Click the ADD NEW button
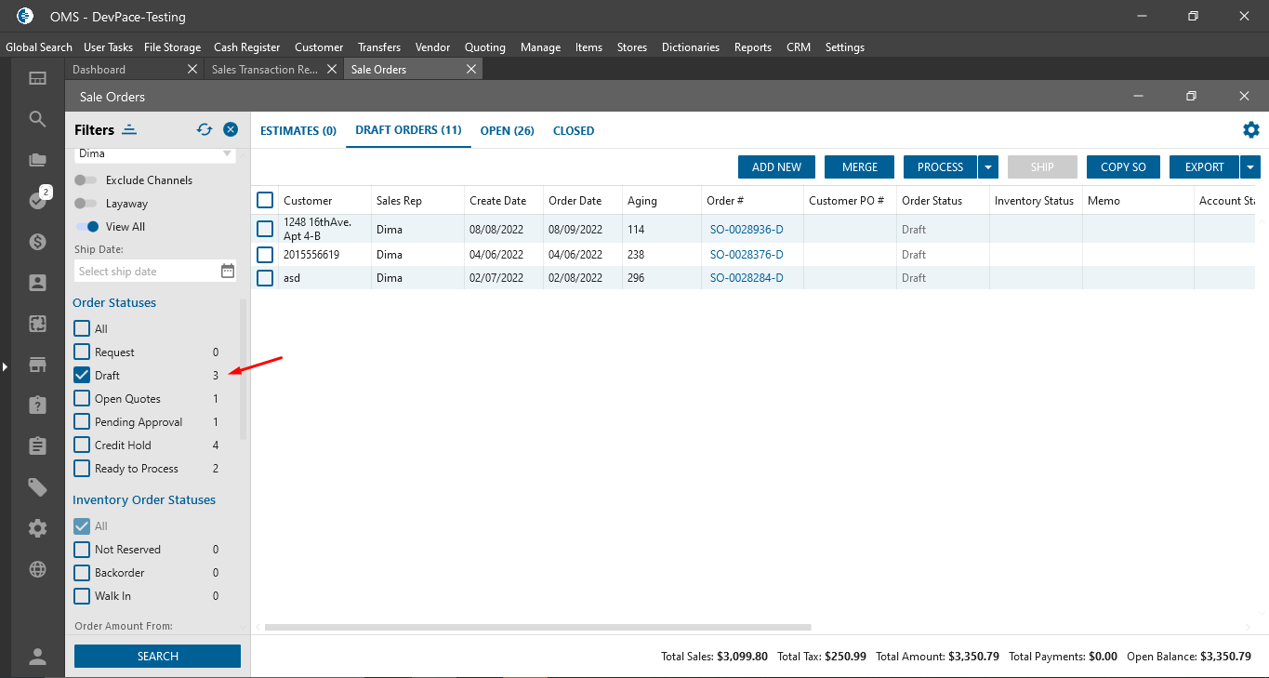 click(x=776, y=167)
